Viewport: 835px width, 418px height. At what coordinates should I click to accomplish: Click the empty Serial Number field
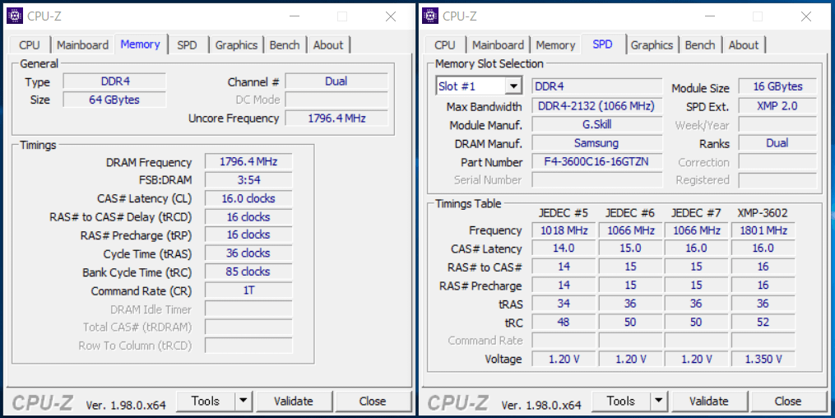[597, 180]
